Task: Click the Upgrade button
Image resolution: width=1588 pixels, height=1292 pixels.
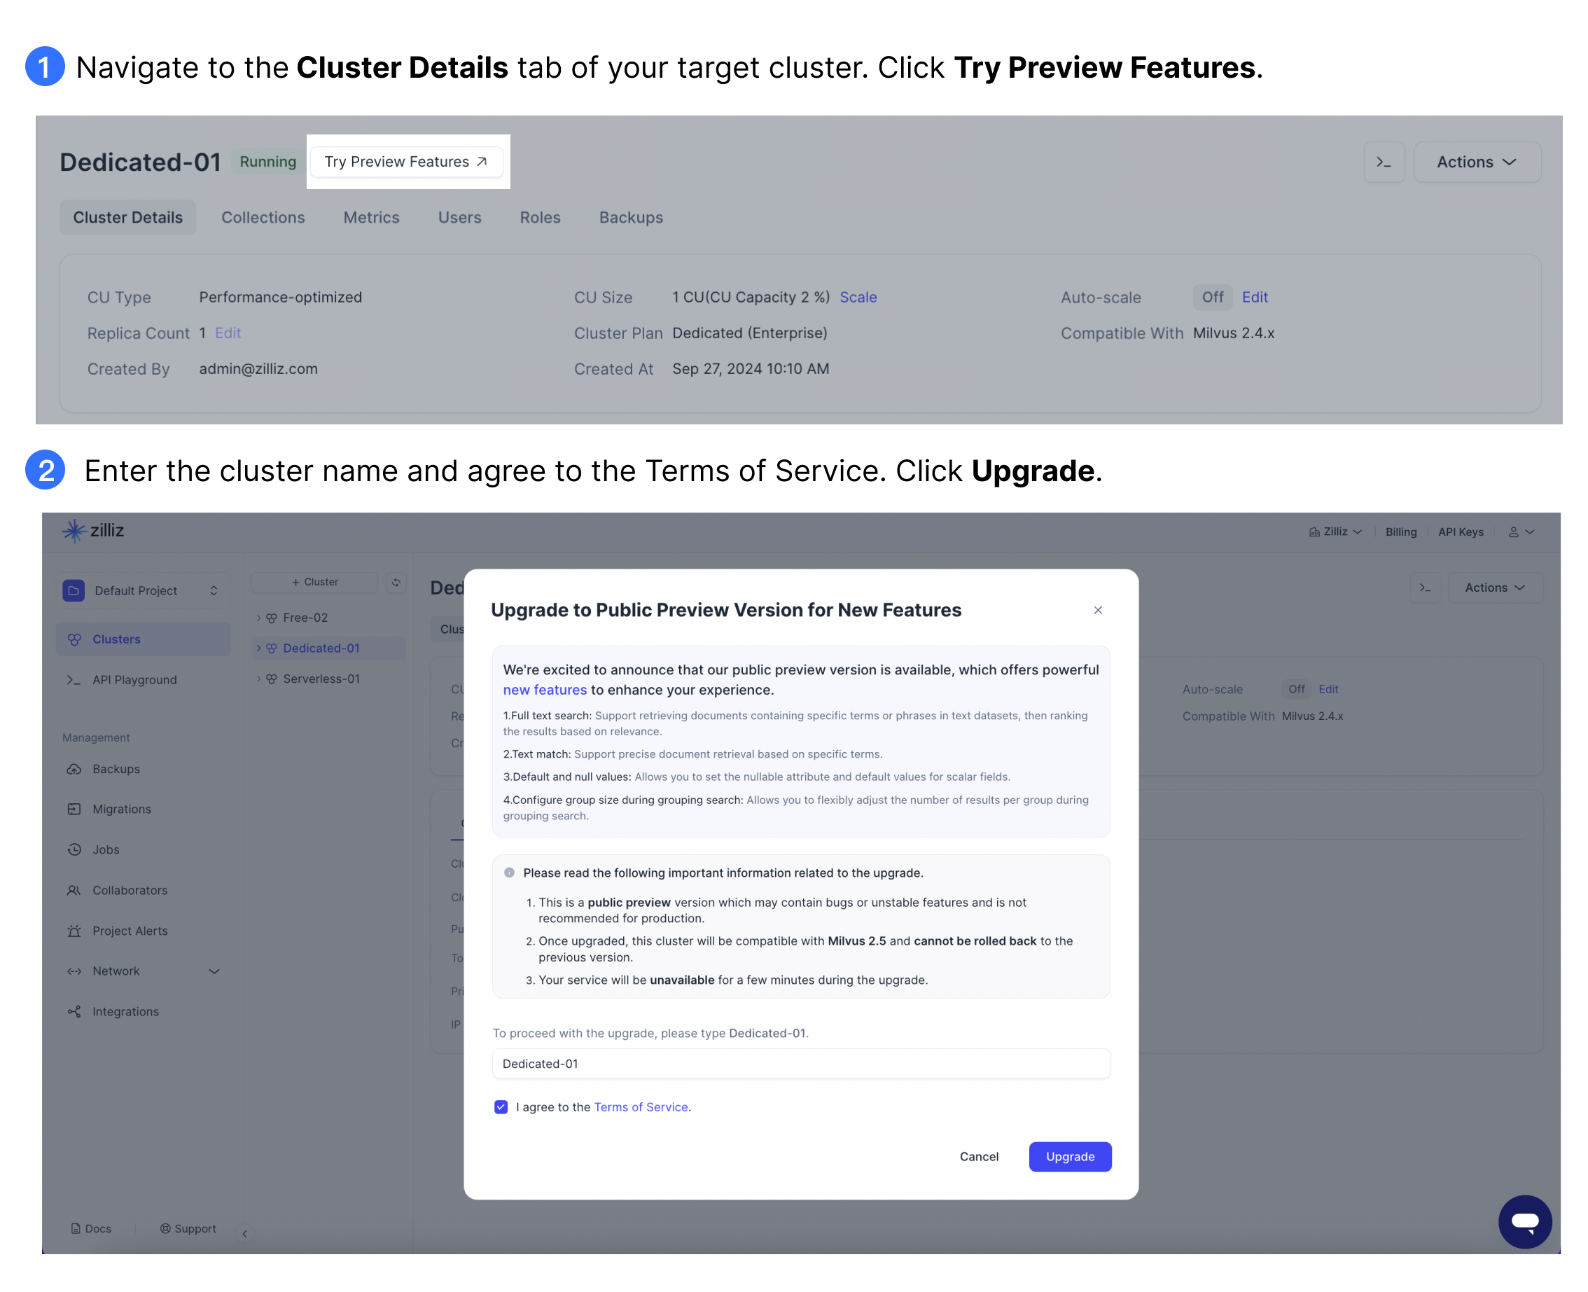Action: [x=1069, y=1157]
